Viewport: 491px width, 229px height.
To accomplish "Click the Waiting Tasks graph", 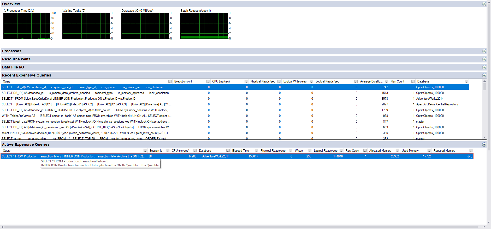I will (x=86, y=26).
